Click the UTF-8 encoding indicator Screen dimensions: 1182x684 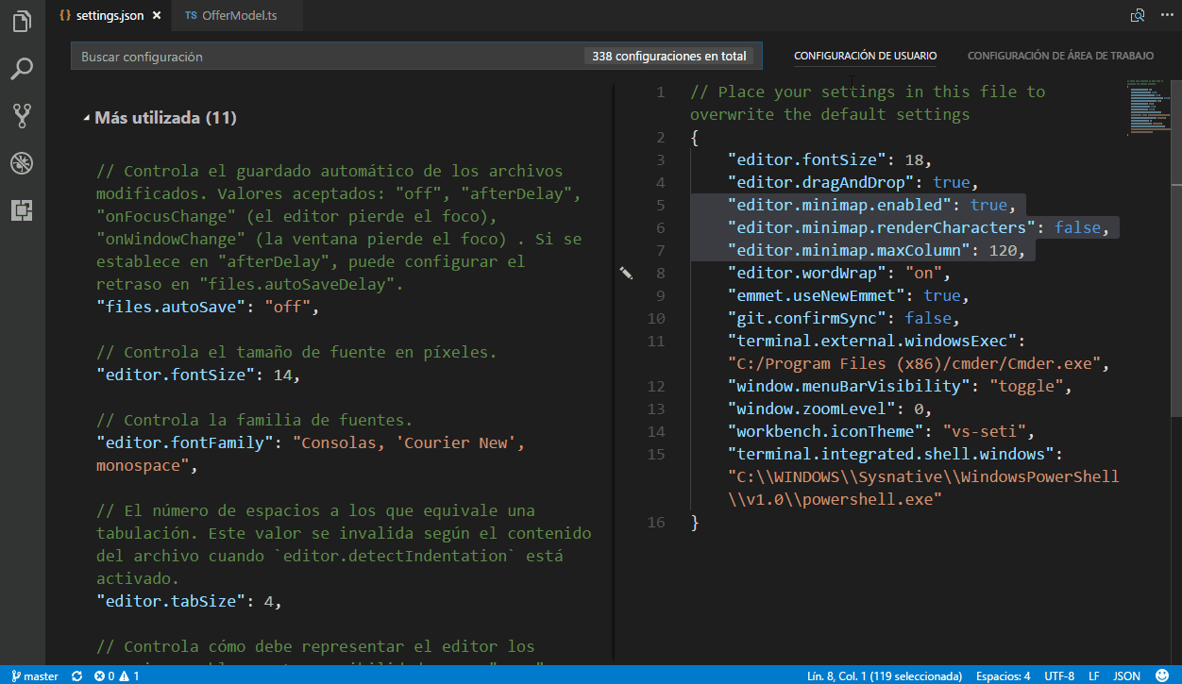click(1059, 676)
